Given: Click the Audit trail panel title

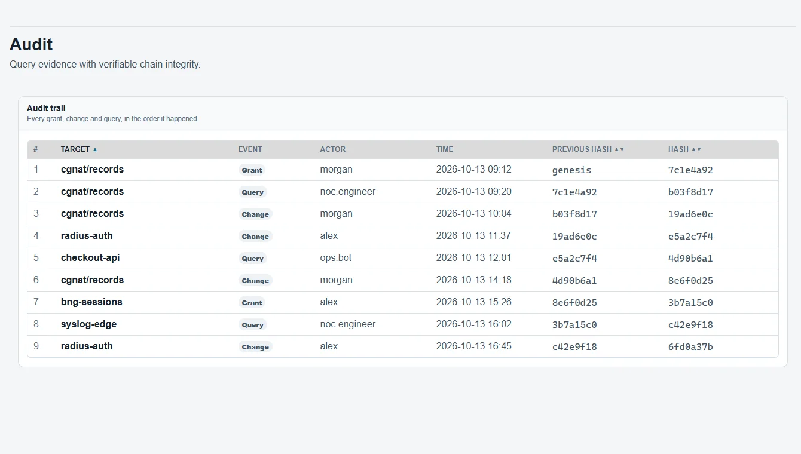Looking at the screenshot, I should pyautogui.click(x=46, y=108).
